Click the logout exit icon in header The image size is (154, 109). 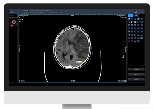(x=141, y=12)
